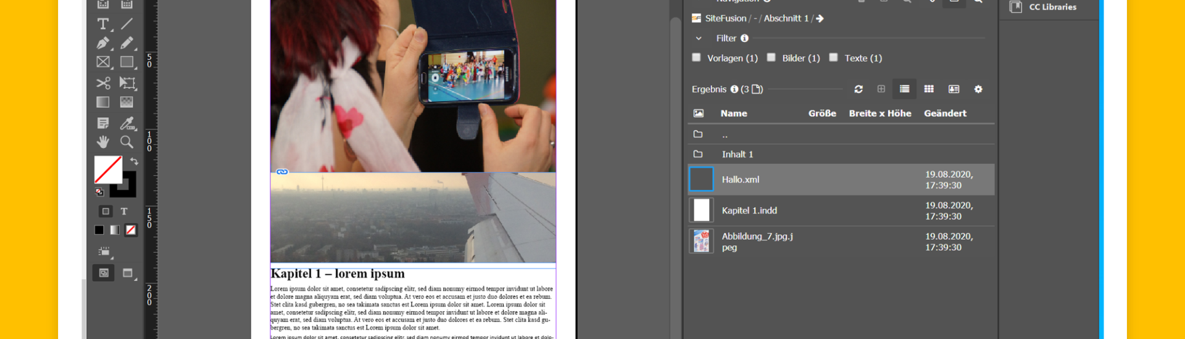This screenshot has width=1185, height=339.
Task: Click the Abschnitt 1 breadcrumb link
Action: [786, 18]
